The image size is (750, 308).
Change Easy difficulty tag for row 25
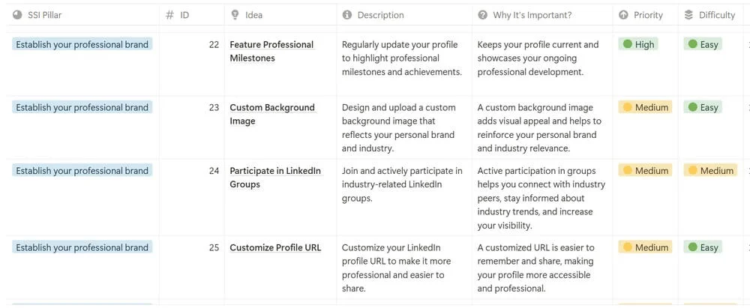(703, 247)
